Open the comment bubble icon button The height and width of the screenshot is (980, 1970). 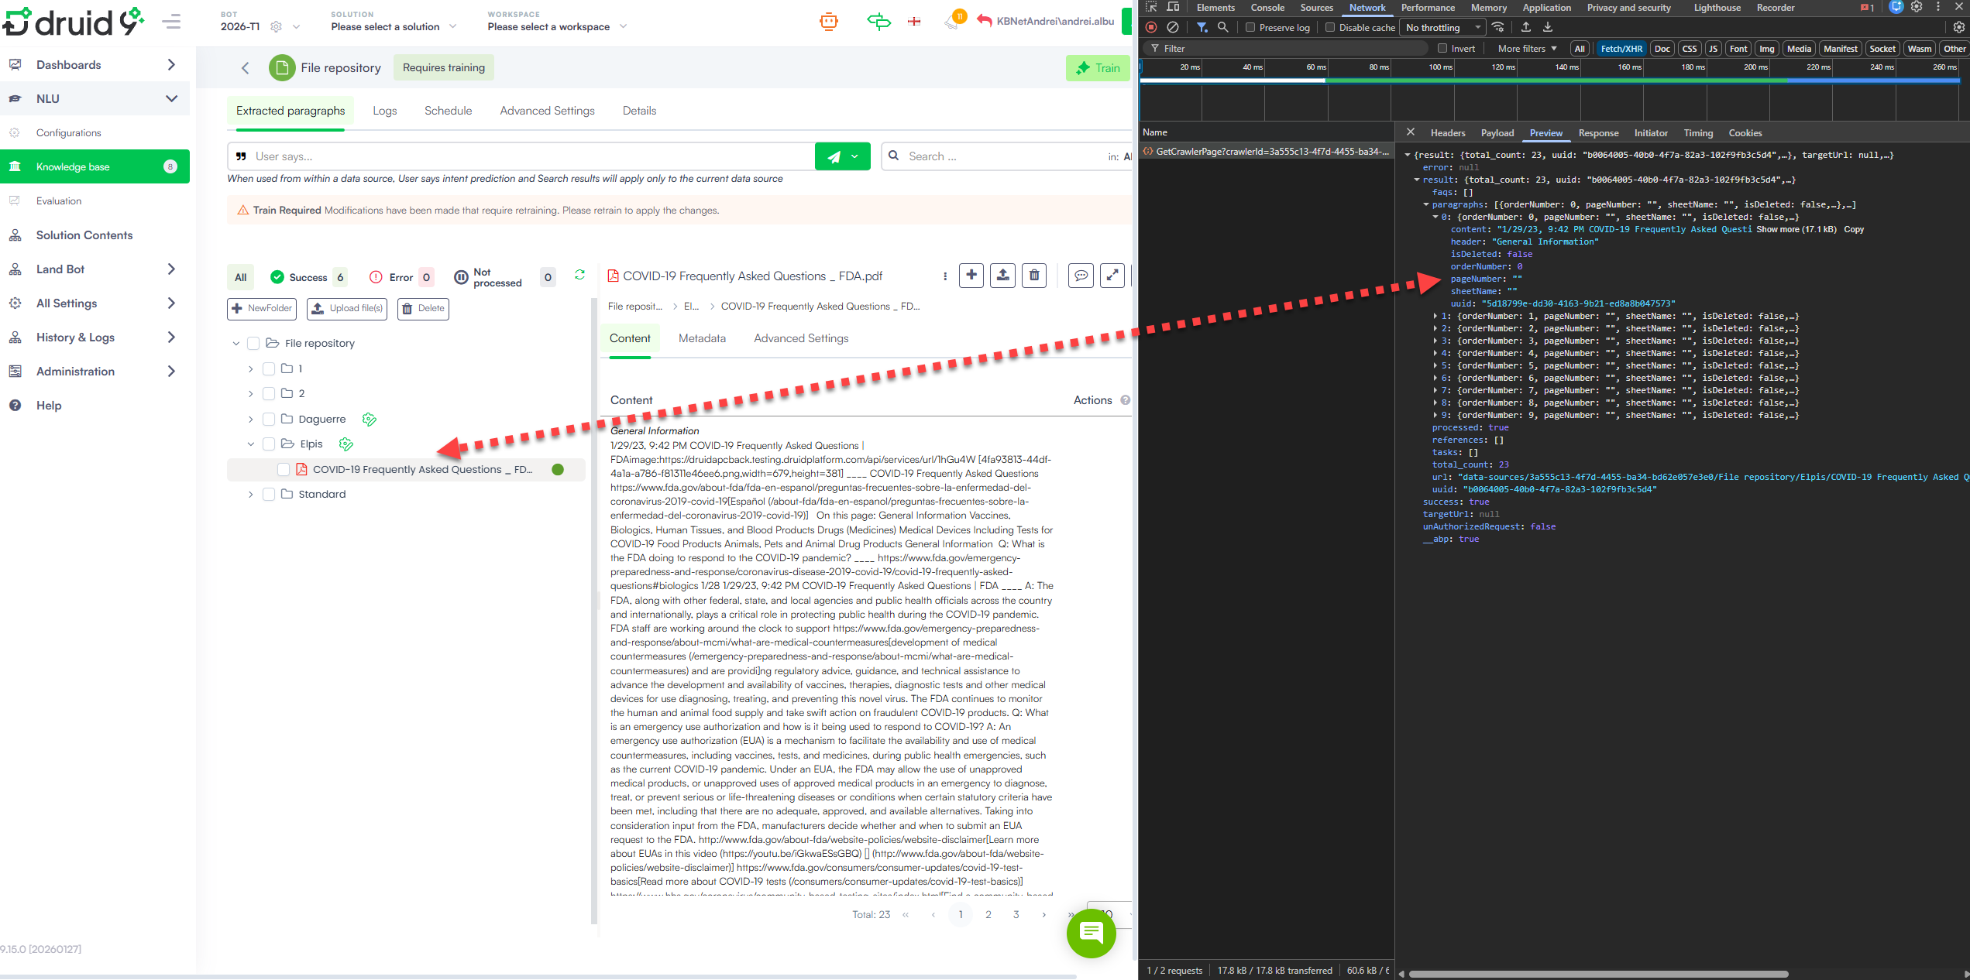(x=1081, y=275)
